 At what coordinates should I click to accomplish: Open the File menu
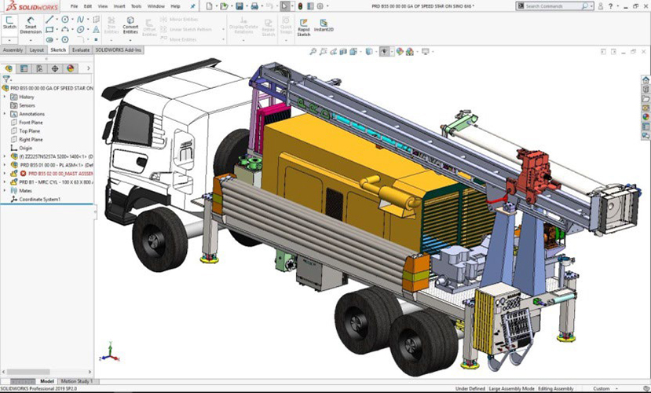pyautogui.click(x=74, y=6)
